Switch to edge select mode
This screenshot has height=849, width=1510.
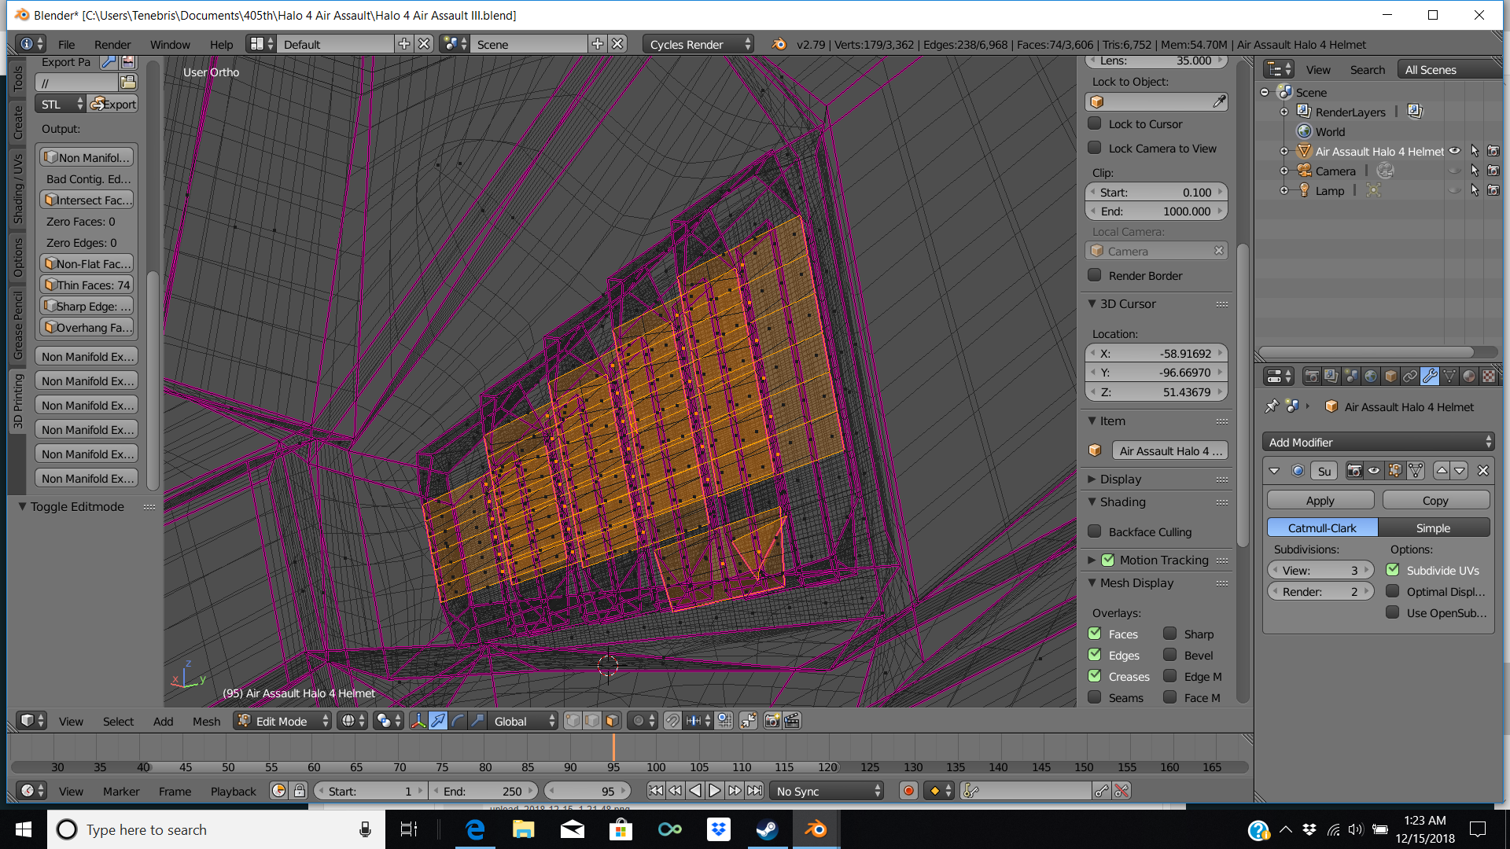click(593, 721)
